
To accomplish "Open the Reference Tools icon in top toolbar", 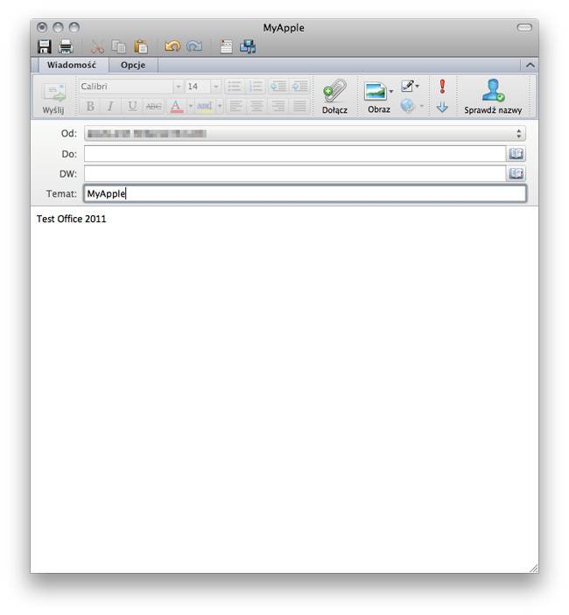I will tap(226, 46).
